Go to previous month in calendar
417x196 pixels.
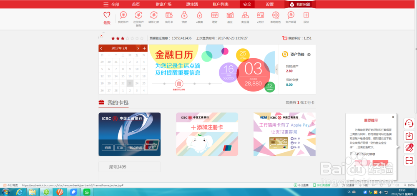(x=101, y=48)
